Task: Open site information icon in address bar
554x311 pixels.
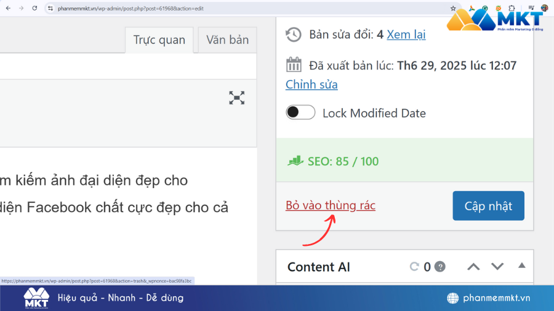Action: pyautogui.click(x=50, y=8)
